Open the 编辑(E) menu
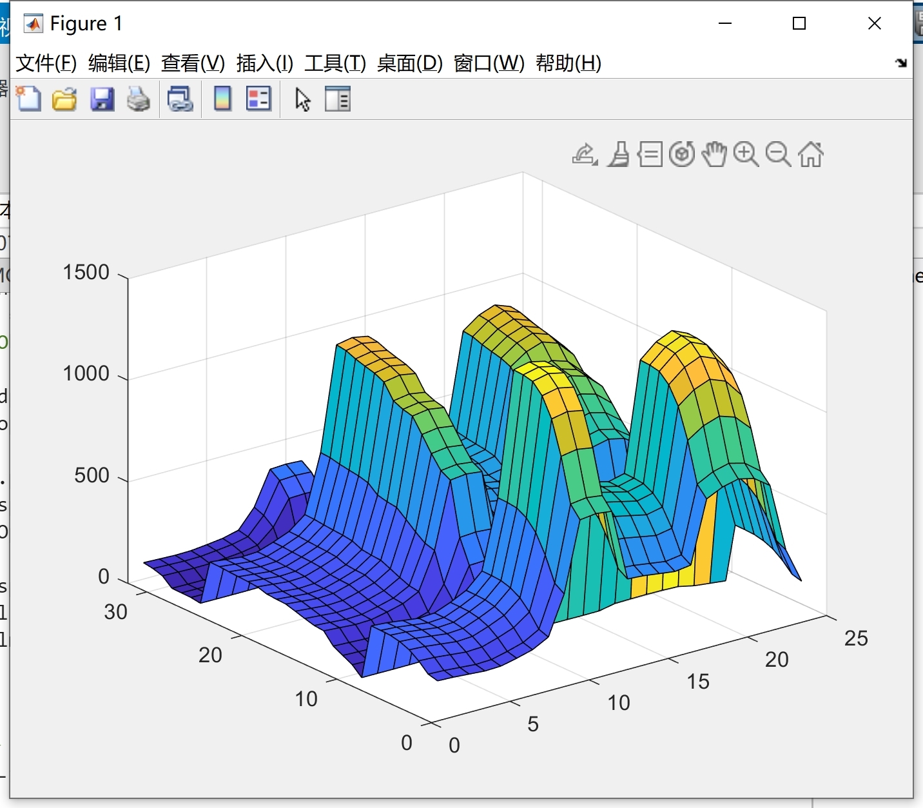Viewport: 923px width, 808px height. [119, 63]
